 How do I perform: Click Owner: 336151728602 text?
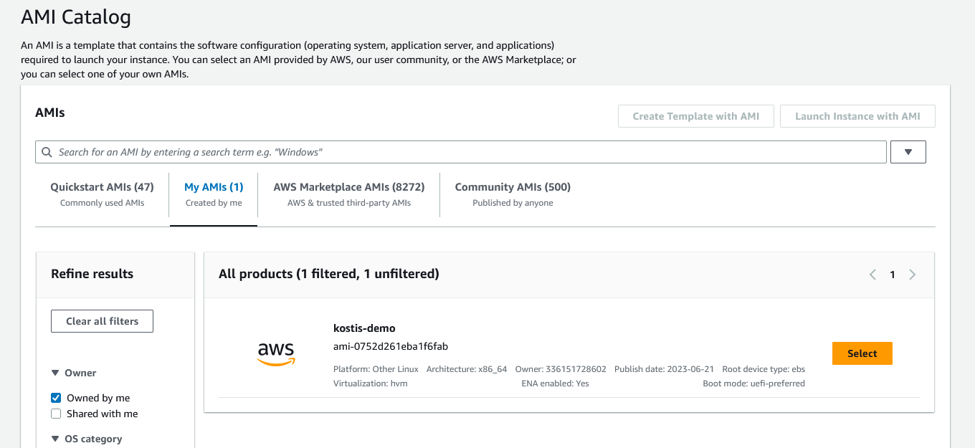pyautogui.click(x=561, y=369)
